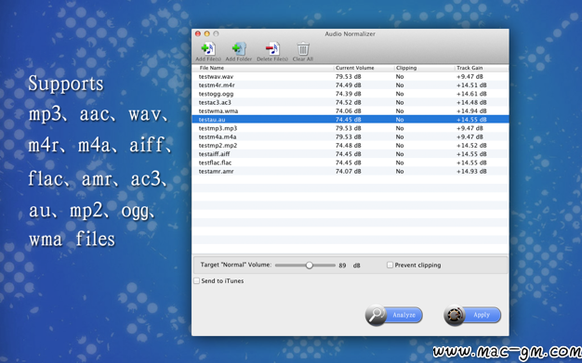Click the 74.06 dB volume value
This screenshot has height=363, width=582.
348,110
